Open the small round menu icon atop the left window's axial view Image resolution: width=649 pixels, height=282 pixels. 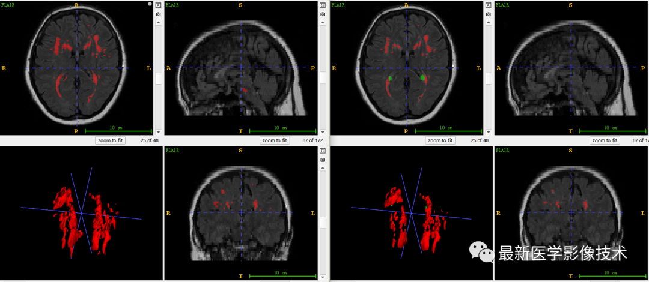coord(150,4)
